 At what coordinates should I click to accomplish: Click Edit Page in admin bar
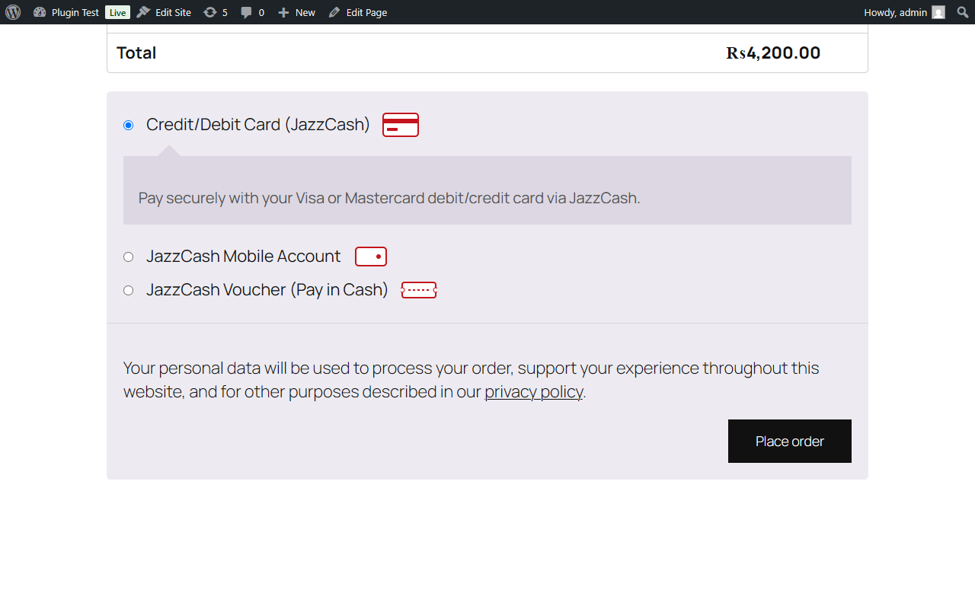[x=358, y=12]
